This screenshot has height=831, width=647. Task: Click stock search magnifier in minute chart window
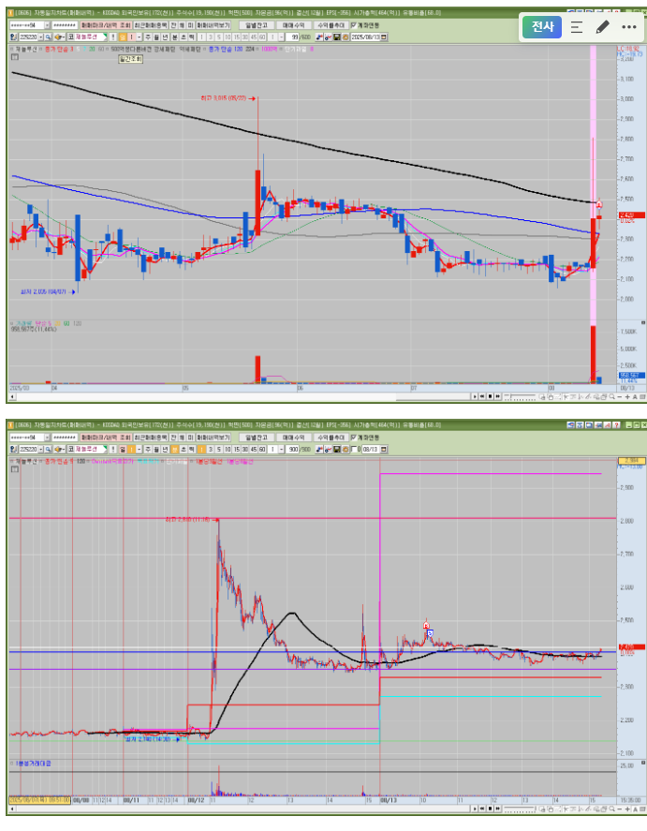[48, 449]
